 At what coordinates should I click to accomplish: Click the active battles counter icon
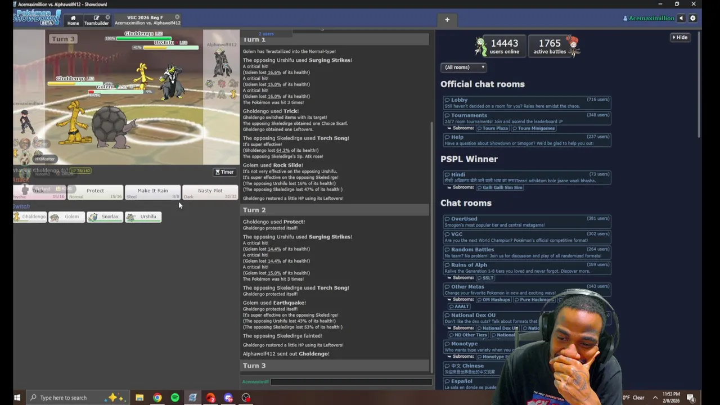pyautogui.click(x=573, y=46)
